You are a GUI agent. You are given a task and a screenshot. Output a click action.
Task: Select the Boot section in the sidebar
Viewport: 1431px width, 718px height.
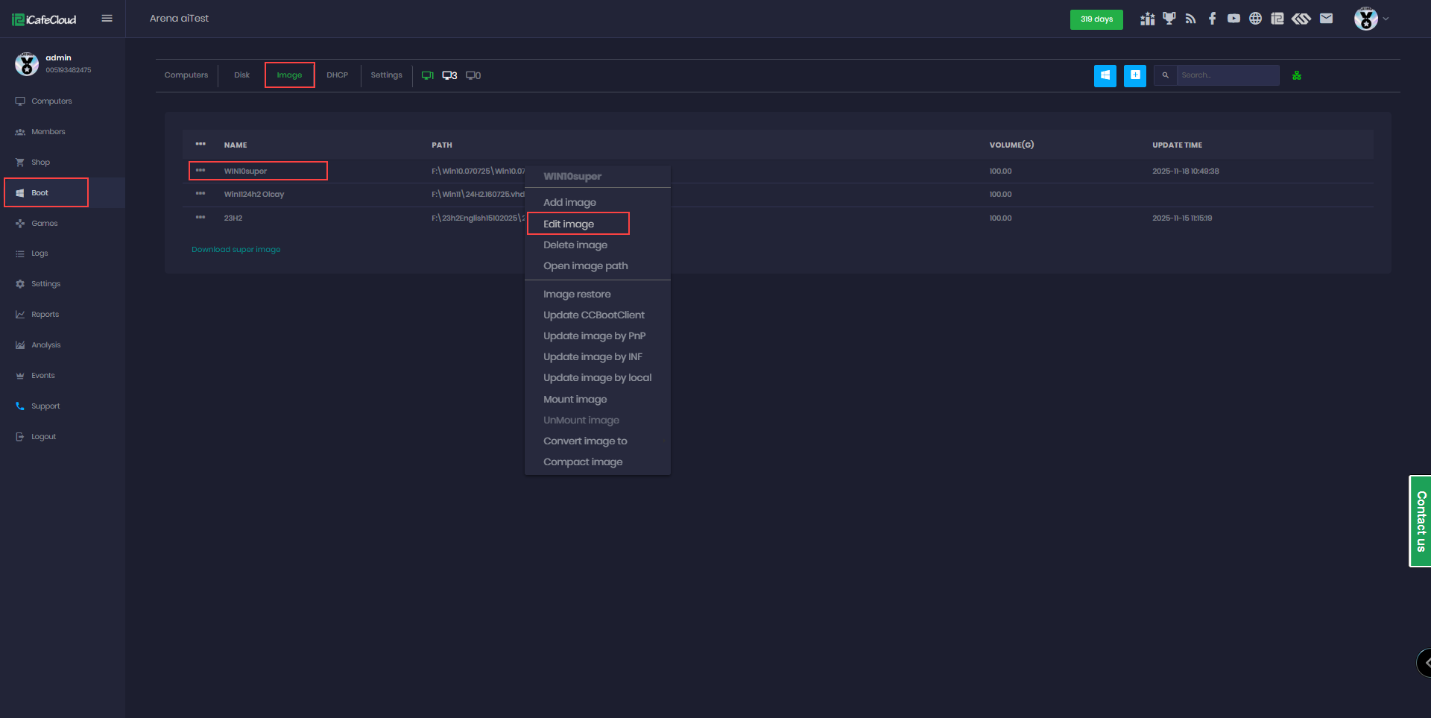click(40, 192)
